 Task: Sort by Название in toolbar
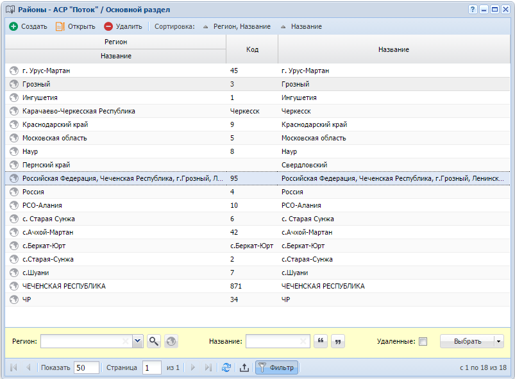(301, 26)
